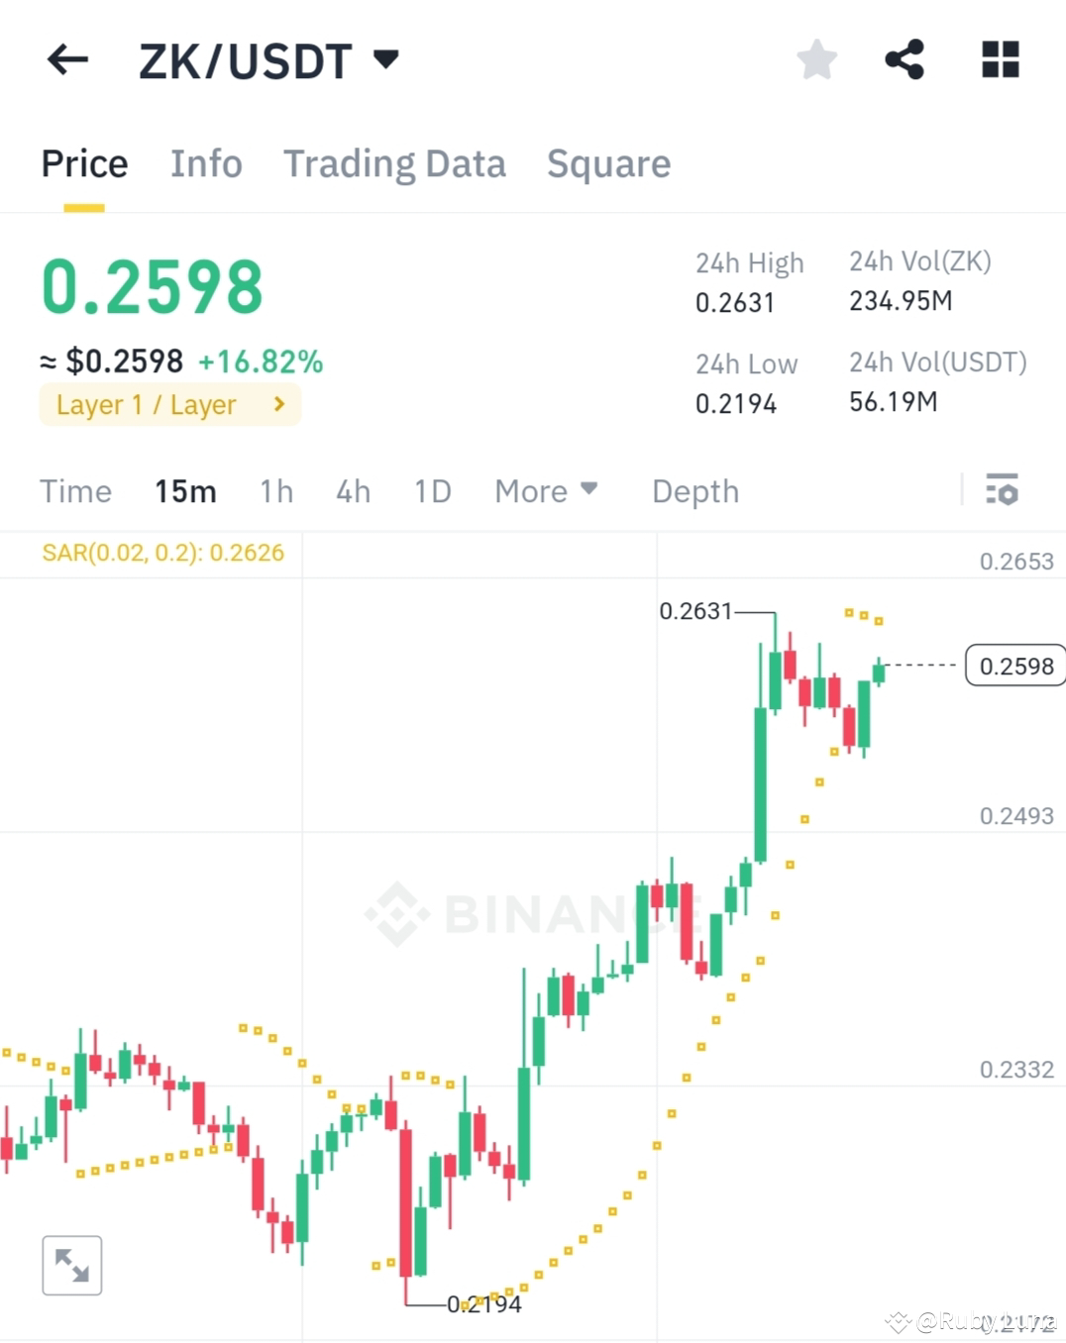Image resolution: width=1066 pixels, height=1343 pixels.
Task: Open chart indicator settings icon beside Depth
Action: coord(1003,490)
